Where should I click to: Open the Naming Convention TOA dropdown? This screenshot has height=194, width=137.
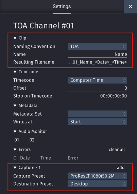click(97, 46)
